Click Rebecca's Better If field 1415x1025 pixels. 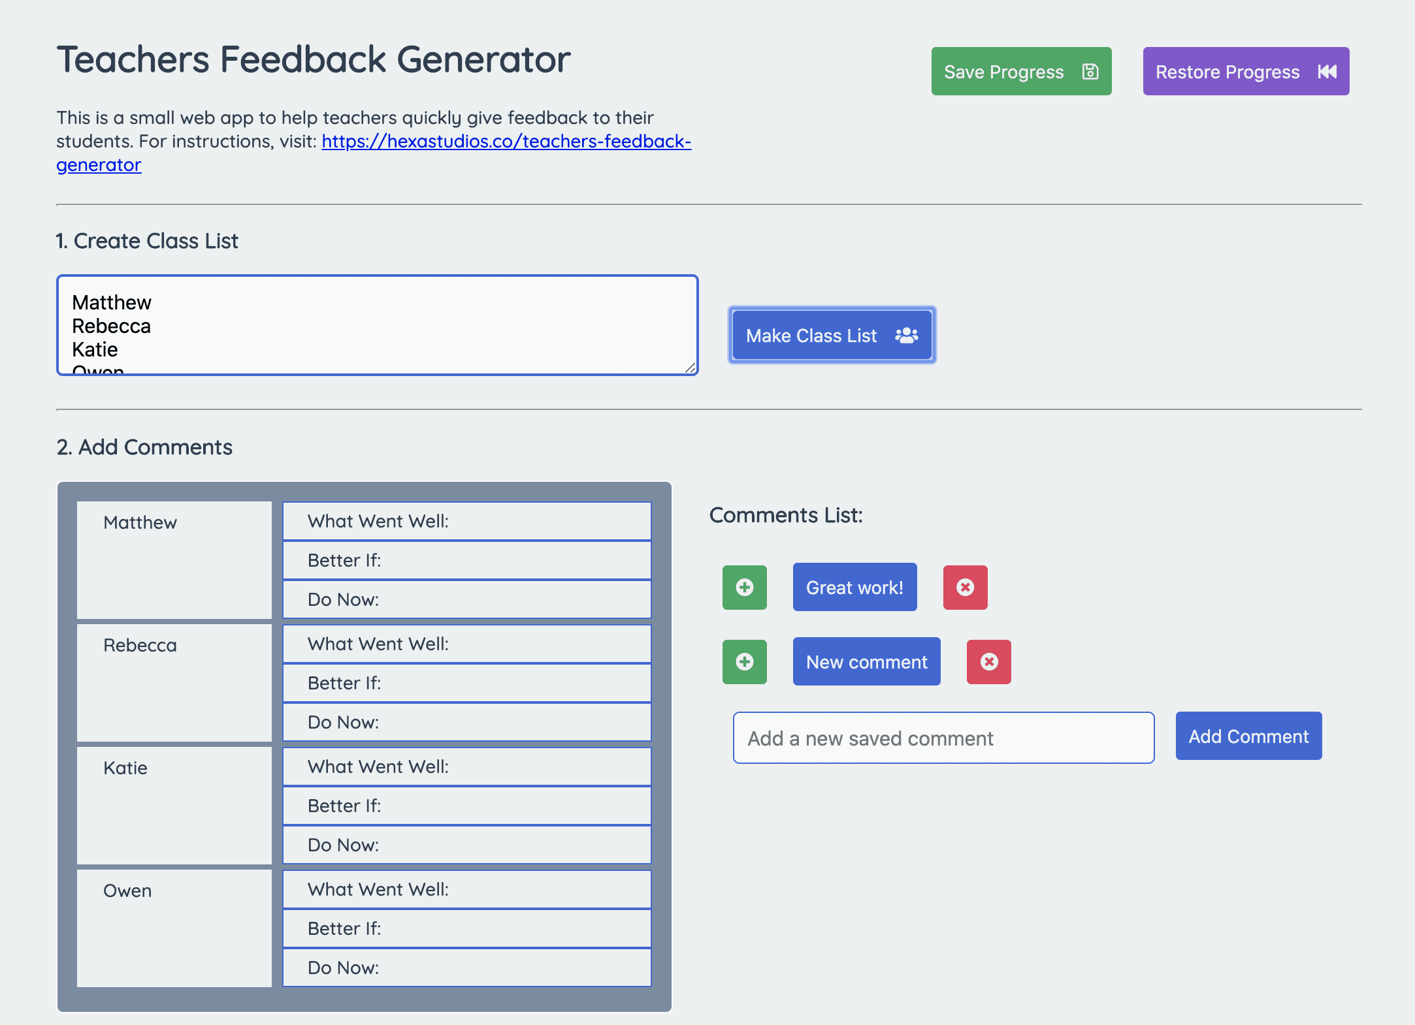[x=466, y=683]
